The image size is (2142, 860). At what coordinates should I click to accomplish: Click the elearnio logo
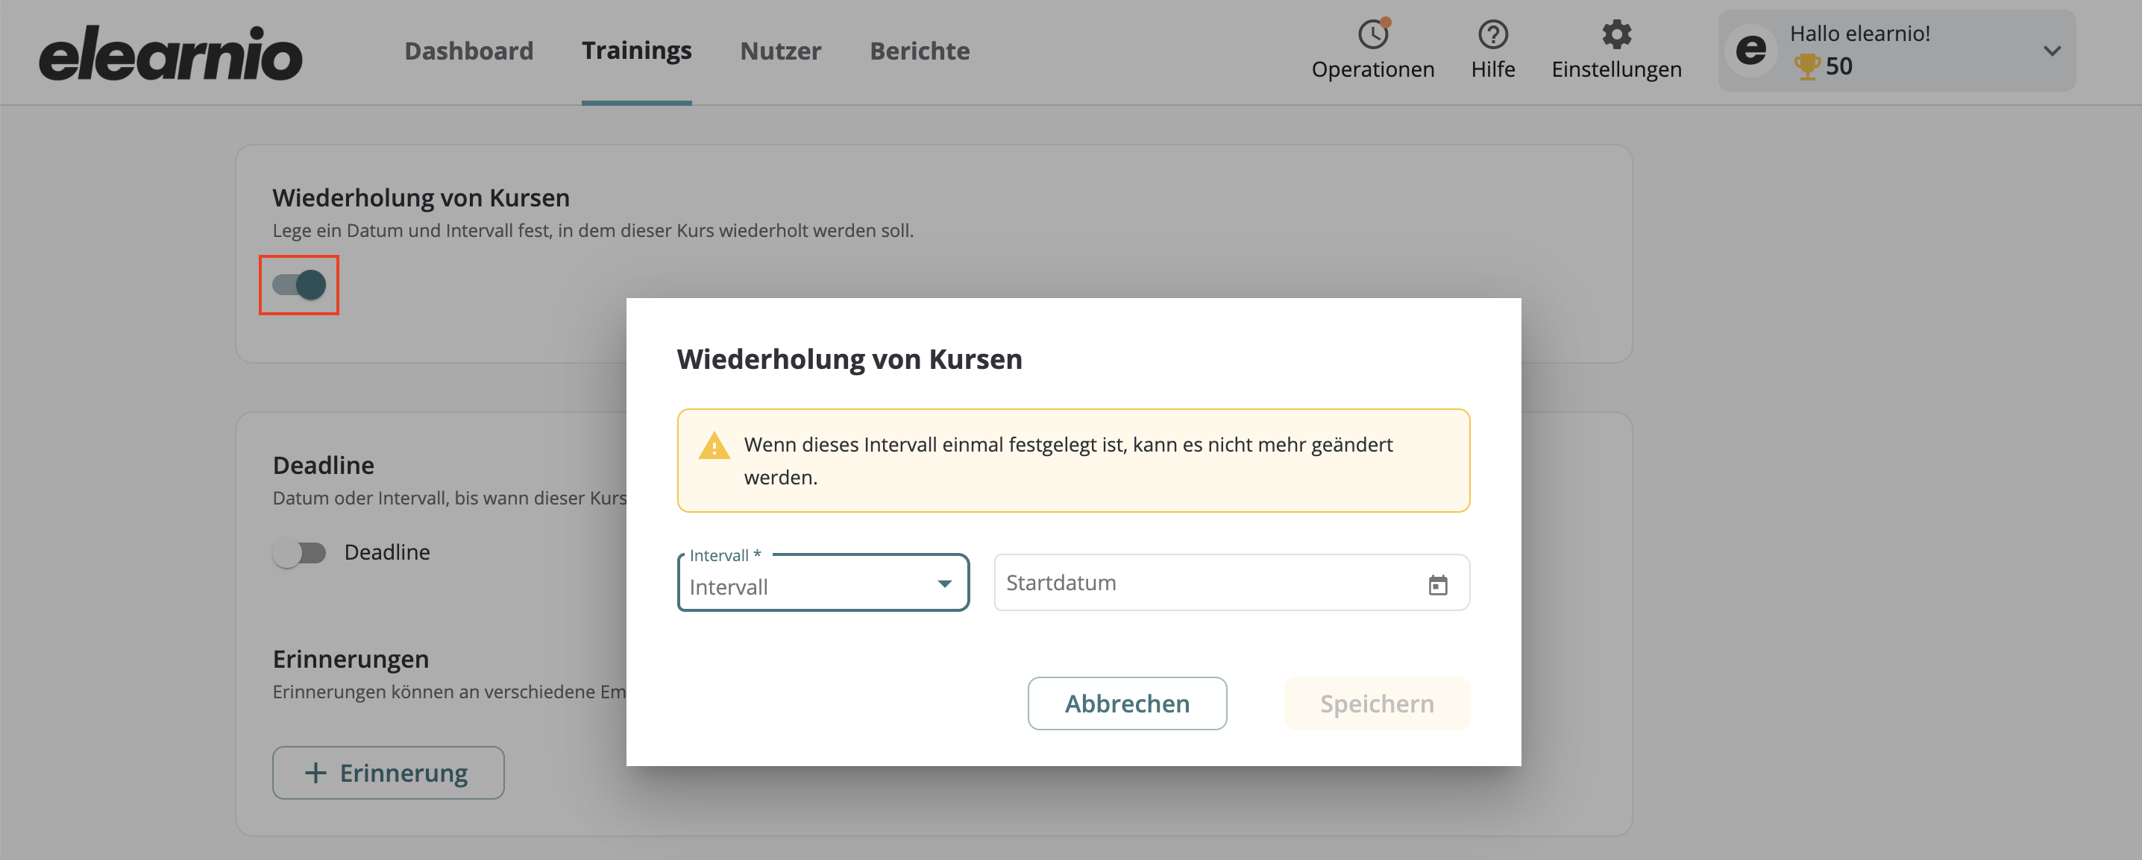click(171, 53)
